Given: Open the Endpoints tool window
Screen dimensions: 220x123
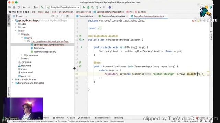Looking at the screenshot, I should tap(84, 118).
